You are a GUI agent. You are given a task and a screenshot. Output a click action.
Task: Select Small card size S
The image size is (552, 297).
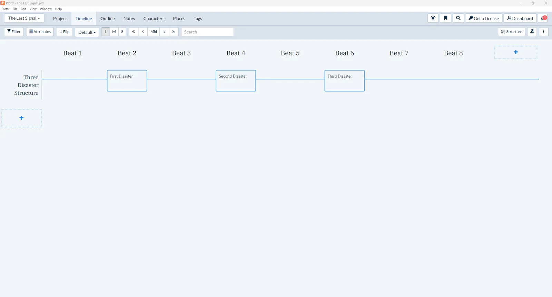click(x=122, y=32)
